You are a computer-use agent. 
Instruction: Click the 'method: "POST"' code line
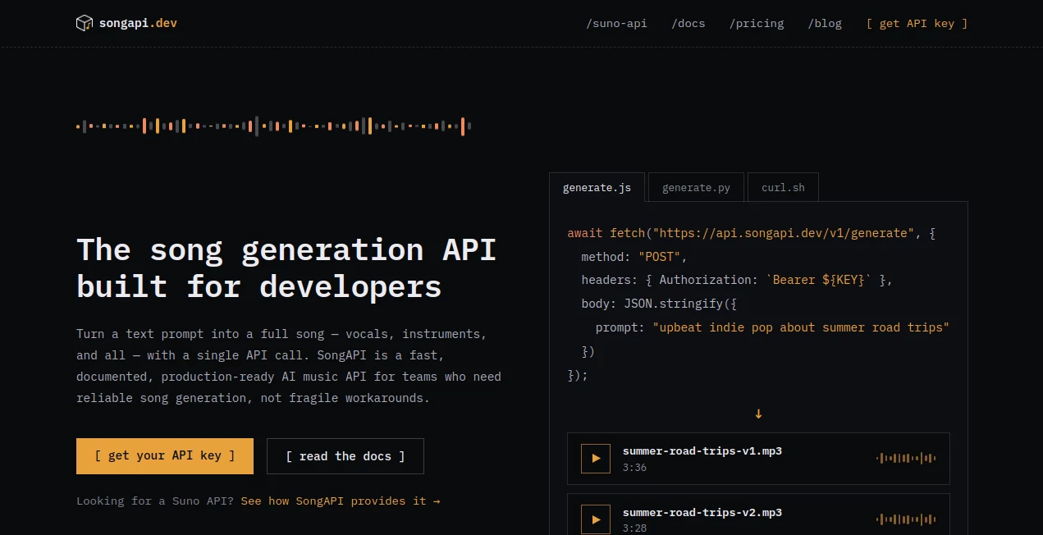(634, 257)
